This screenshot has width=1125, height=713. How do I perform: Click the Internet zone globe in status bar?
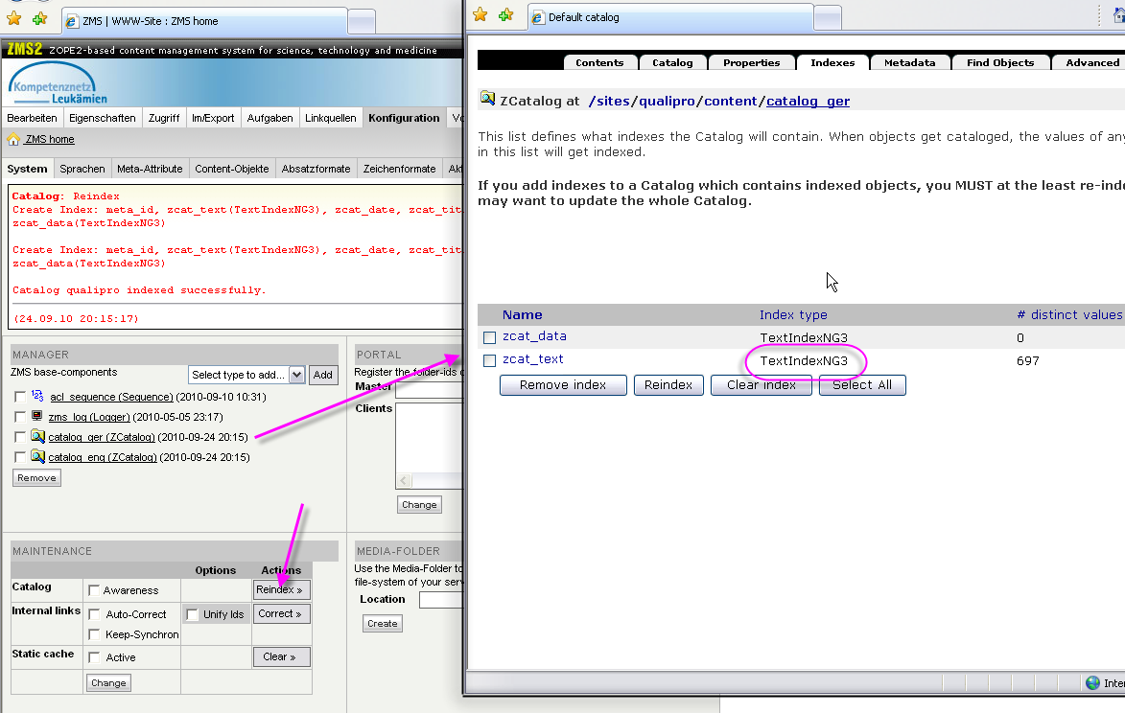pyautogui.click(x=1092, y=683)
